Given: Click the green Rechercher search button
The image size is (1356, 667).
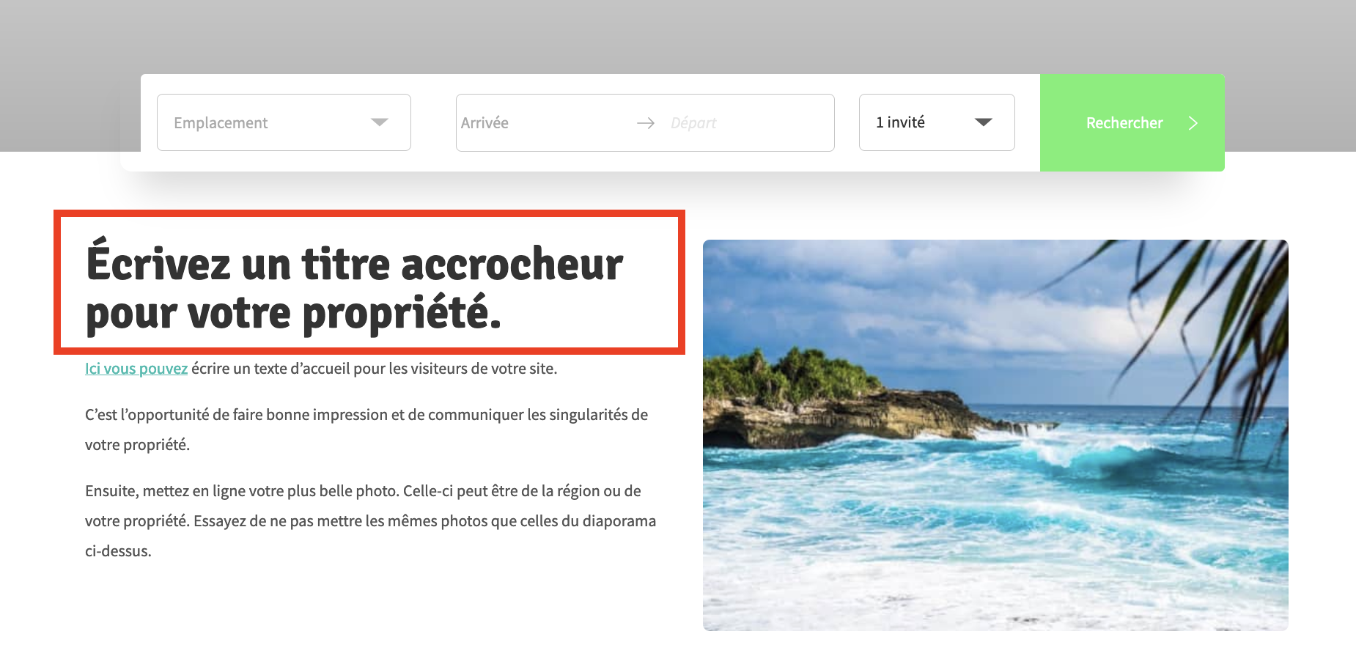Looking at the screenshot, I should coord(1132,122).
